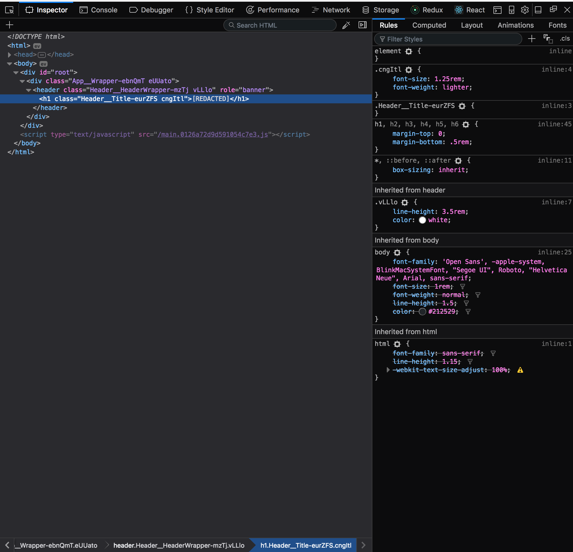
Task: Toggle overridden filter on line-height in html rule
Action: pos(470,362)
